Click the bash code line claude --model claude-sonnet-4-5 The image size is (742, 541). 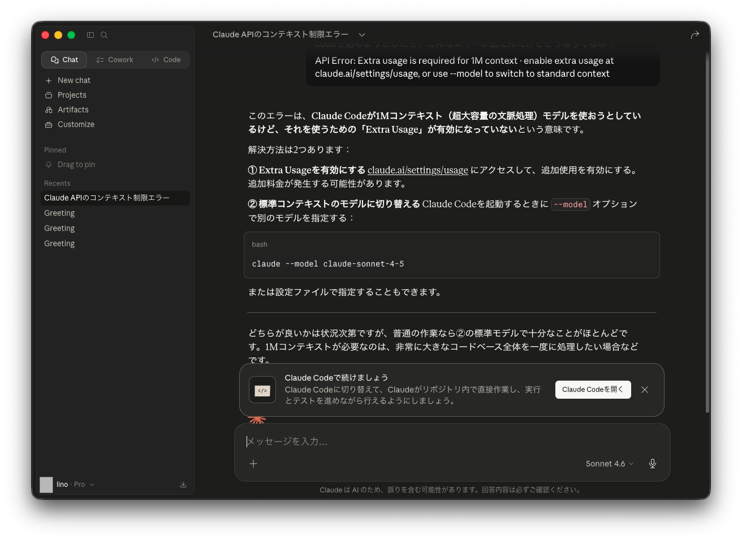(328, 264)
